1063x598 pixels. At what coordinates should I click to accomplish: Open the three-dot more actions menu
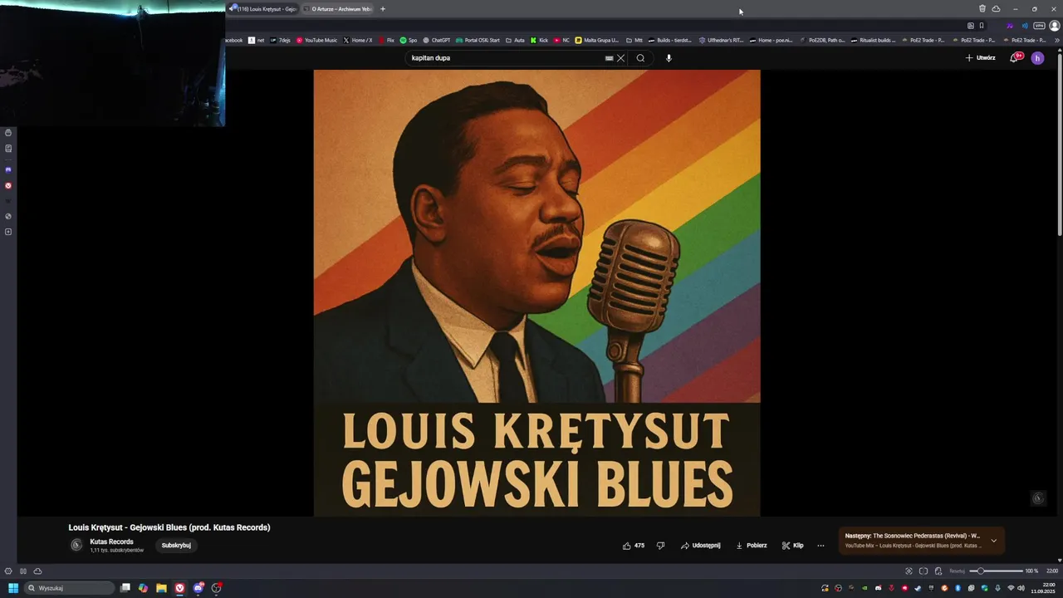(821, 546)
